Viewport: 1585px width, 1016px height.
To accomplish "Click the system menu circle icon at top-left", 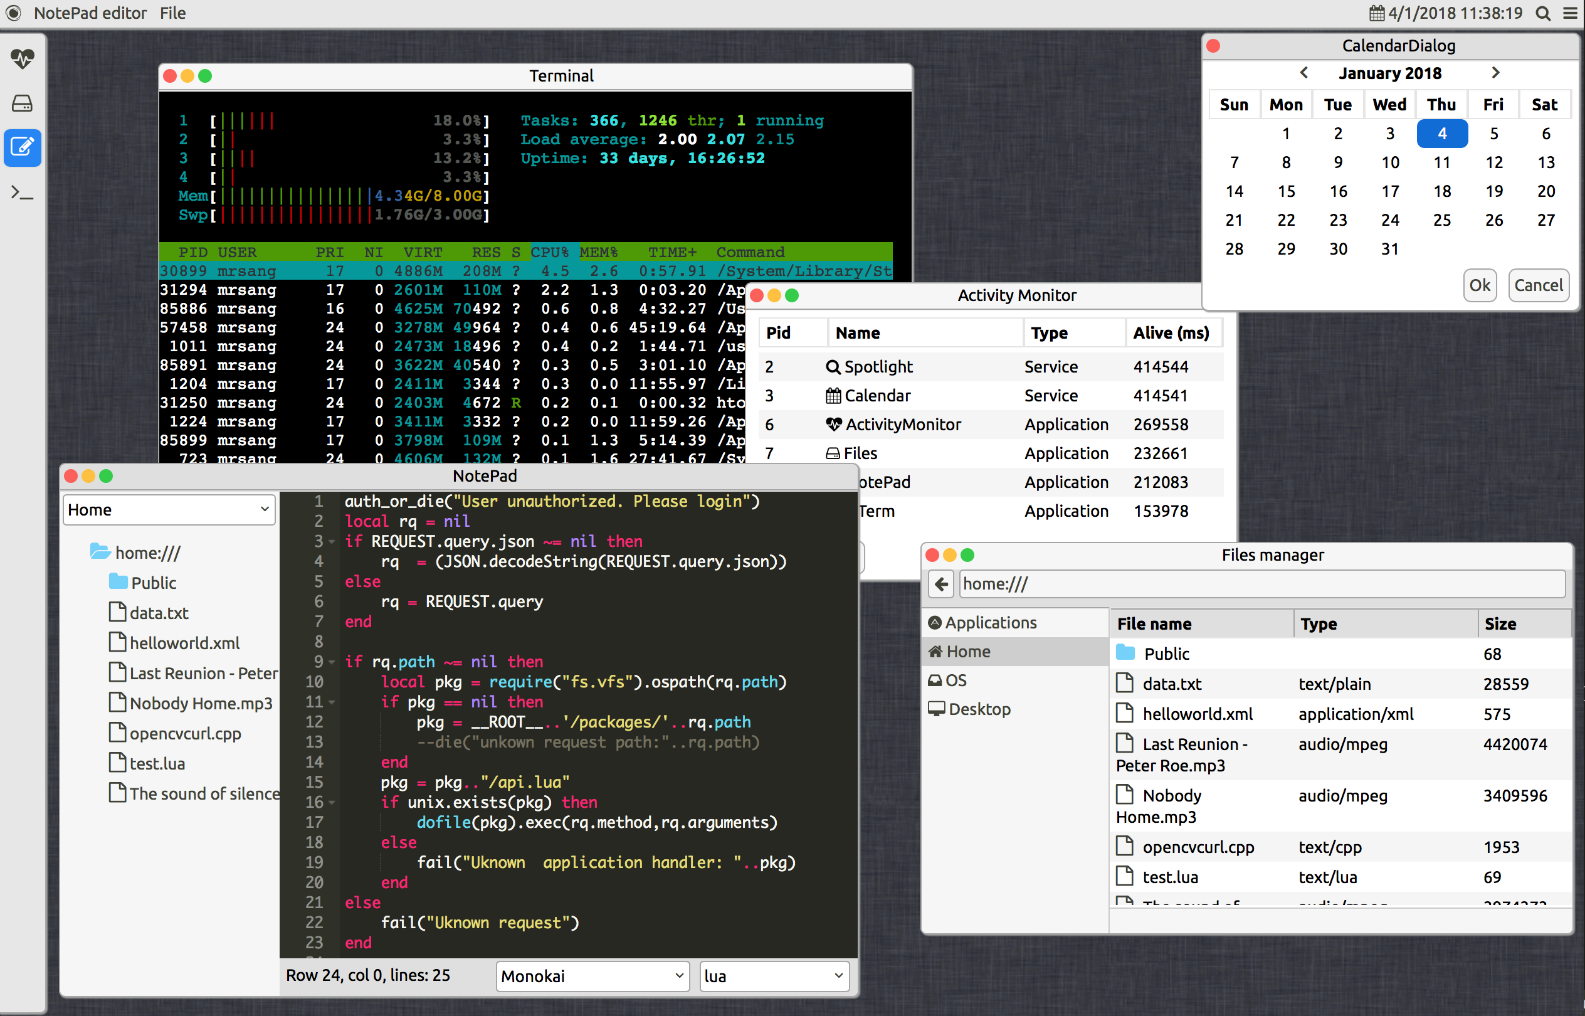I will coord(13,13).
